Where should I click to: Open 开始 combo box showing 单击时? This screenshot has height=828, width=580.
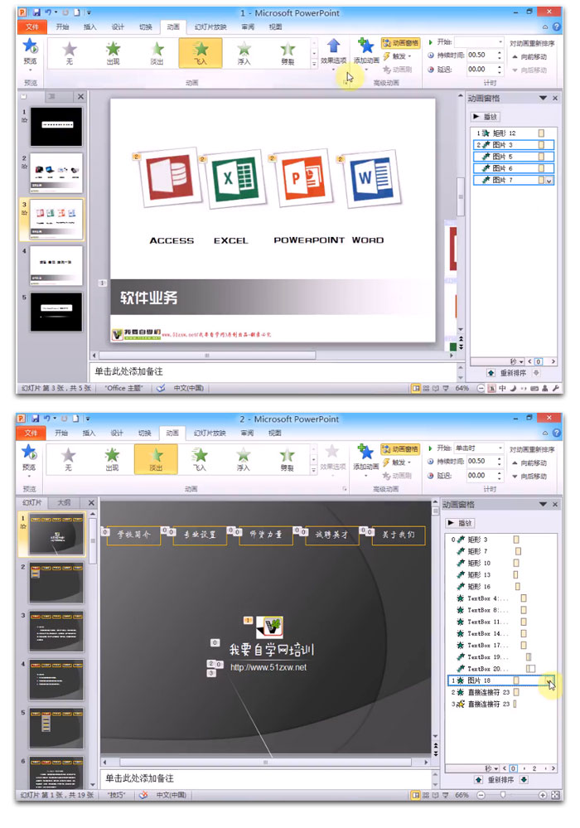click(x=479, y=448)
